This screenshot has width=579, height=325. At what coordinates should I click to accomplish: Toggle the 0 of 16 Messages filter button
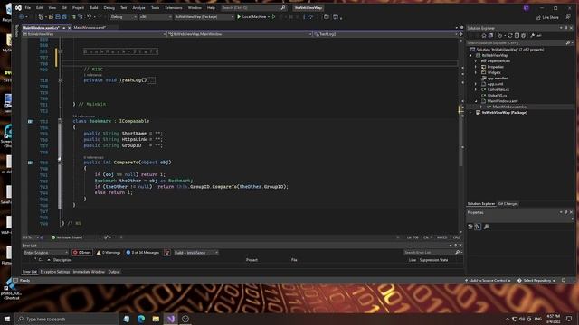point(143,253)
